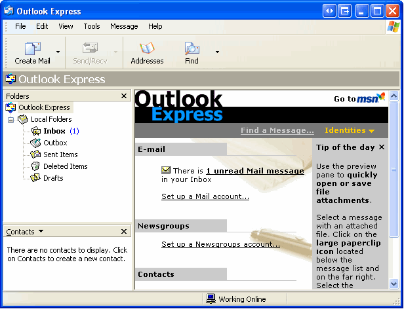Click the Windows flag logo in menu bar
Viewport: 404px width, 309px height.
tap(394, 26)
